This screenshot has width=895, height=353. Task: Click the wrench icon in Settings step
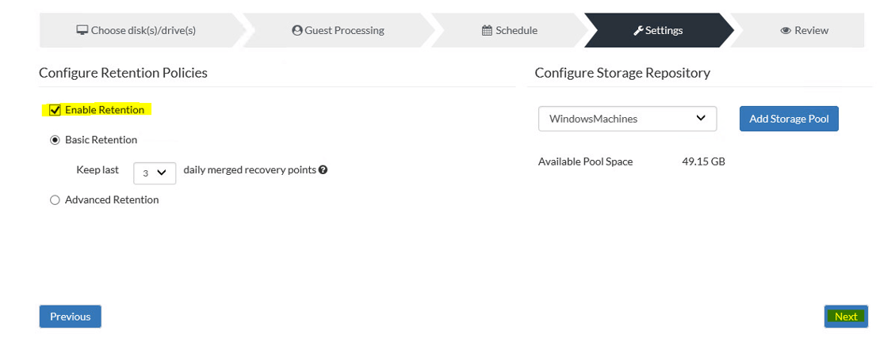point(638,31)
